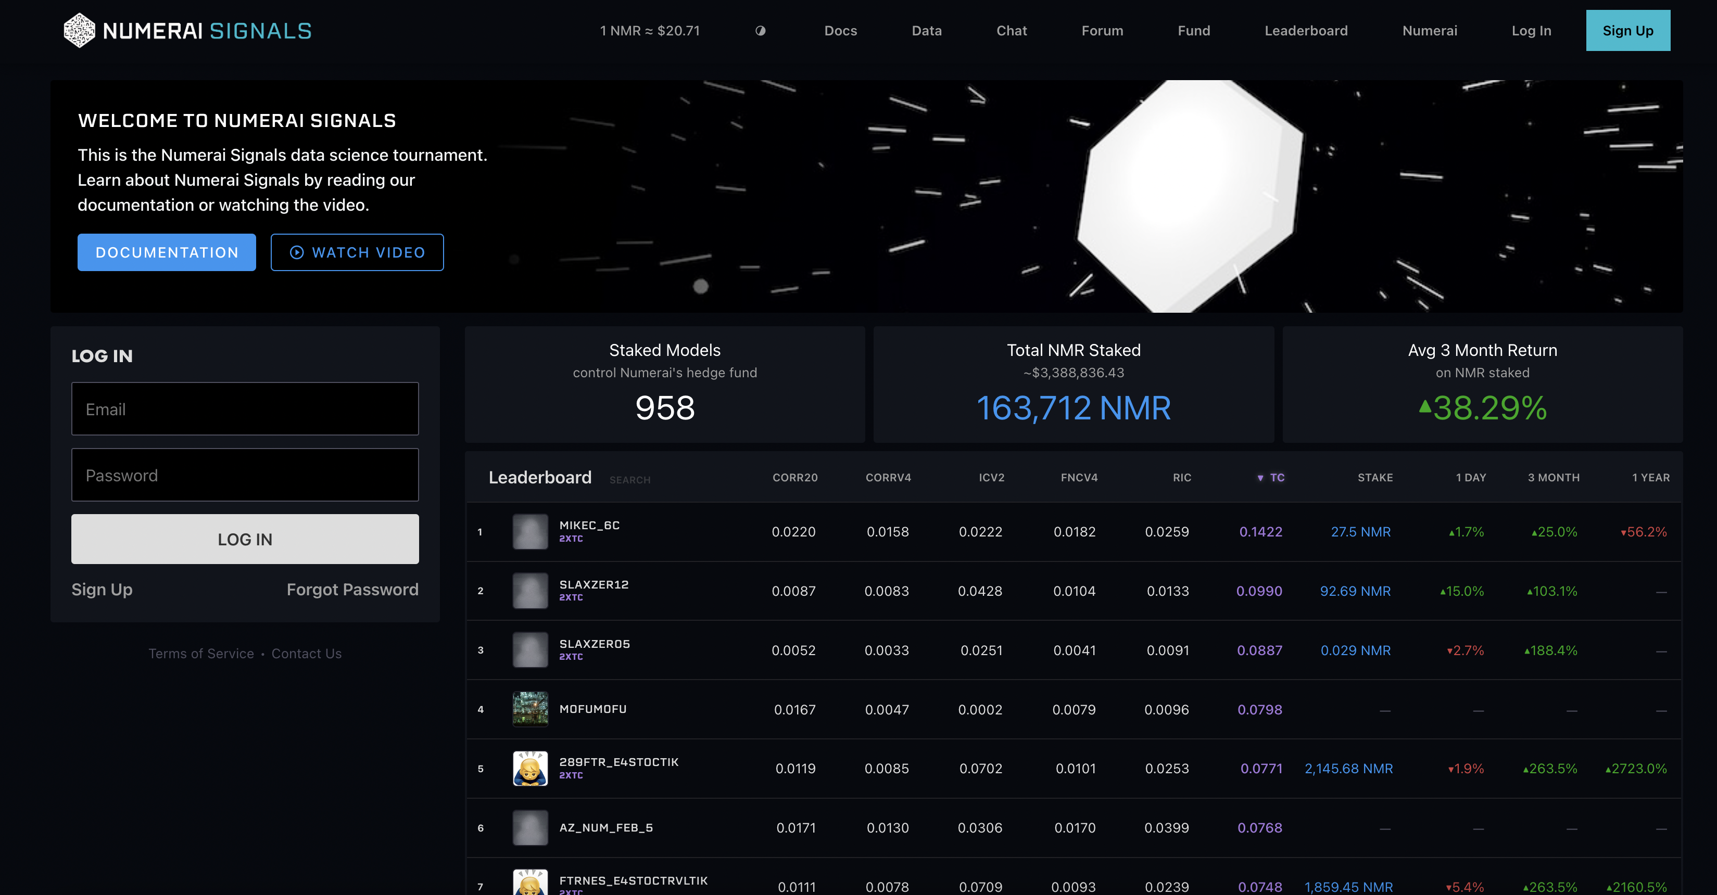1717x895 pixels.
Task: Toggle the TC column sort arrow
Action: tap(1260, 479)
